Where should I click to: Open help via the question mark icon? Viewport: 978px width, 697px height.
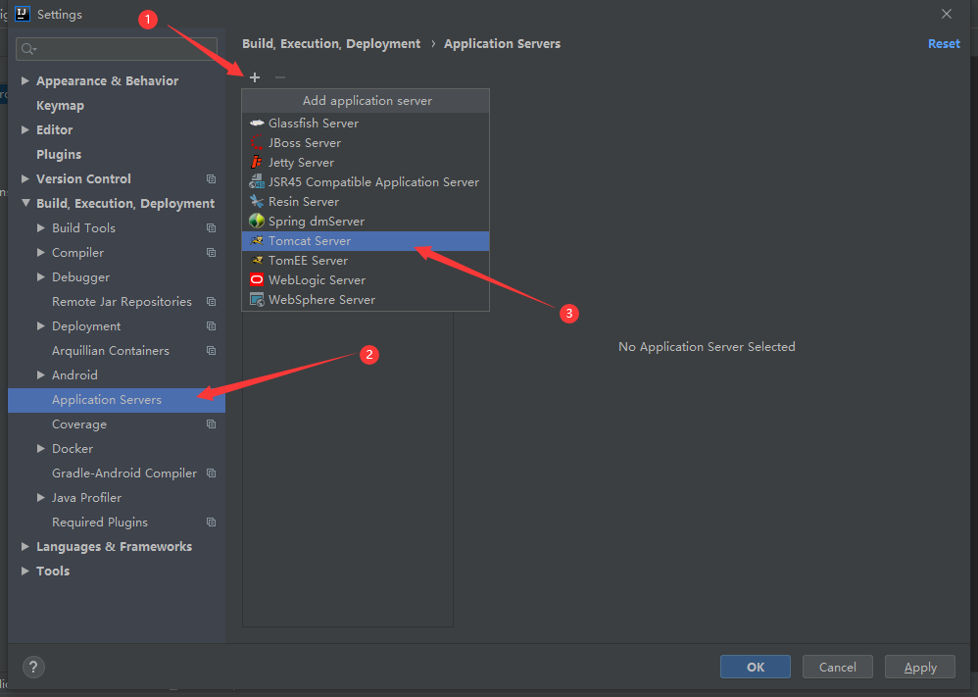coord(33,667)
